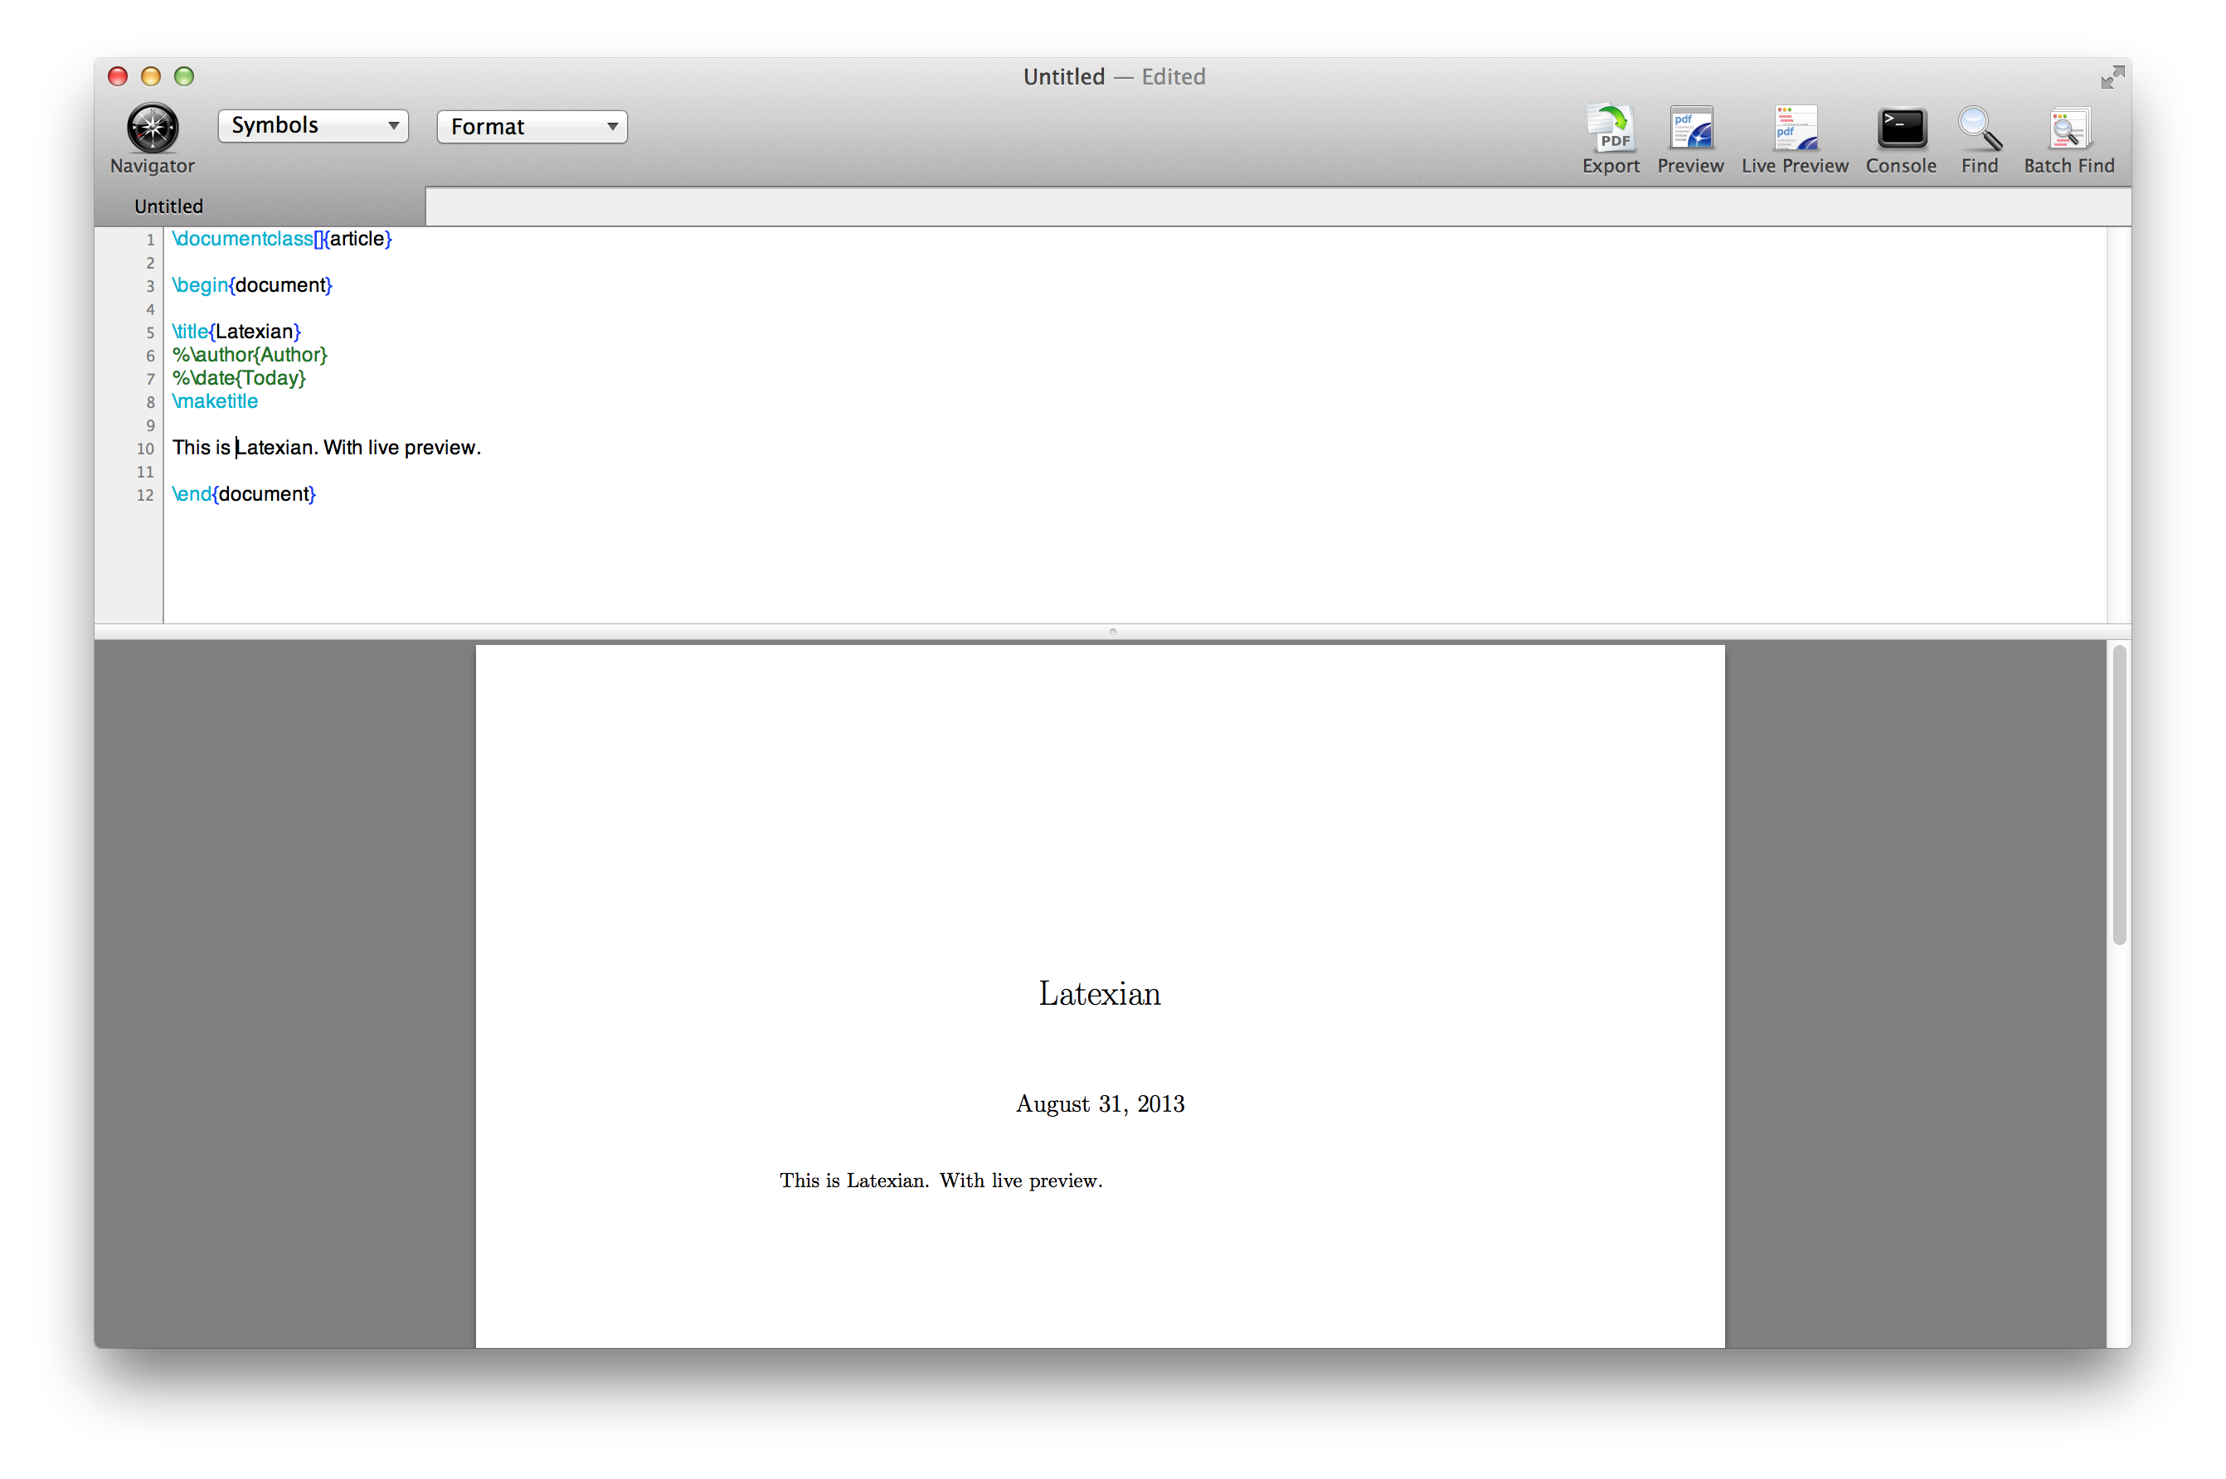Enter full screen with the arrows icon
This screenshot has width=2226, height=1479.
(x=2112, y=76)
